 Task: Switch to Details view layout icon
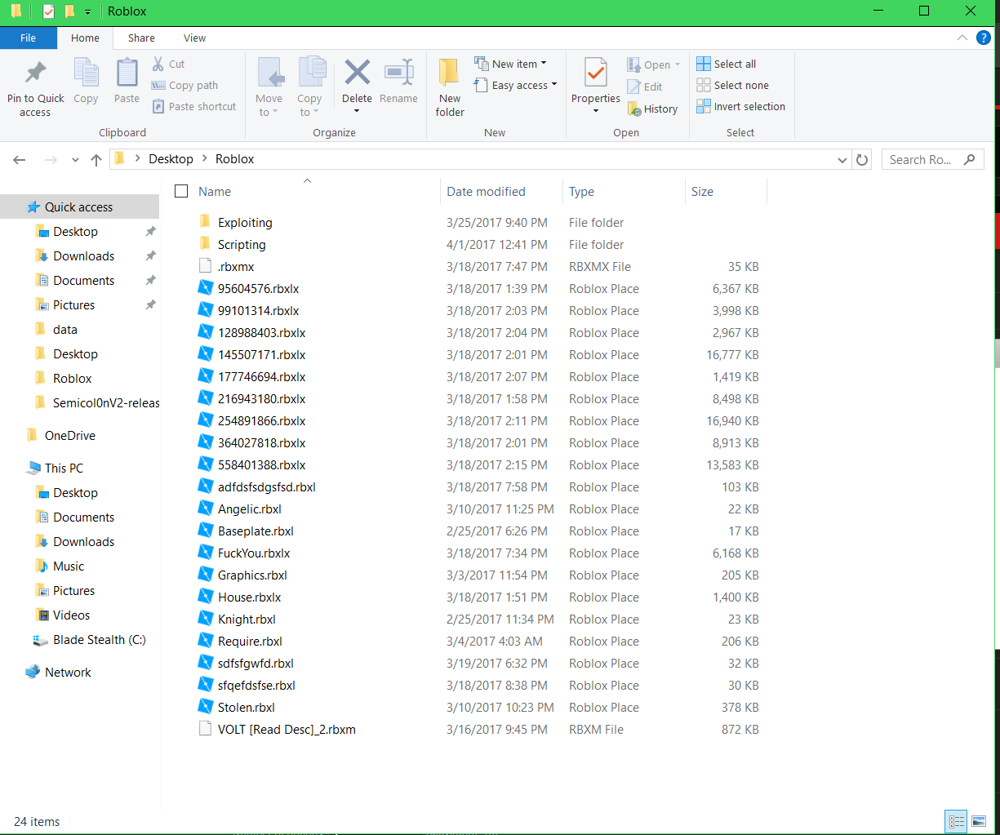tap(957, 821)
